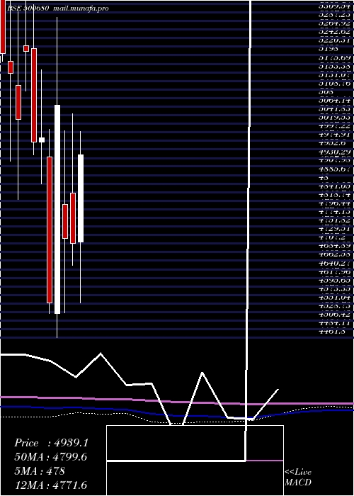Screen dimensions: 354x496
Task: Select the 5MA : 478 value
Action: pos(40,471)
